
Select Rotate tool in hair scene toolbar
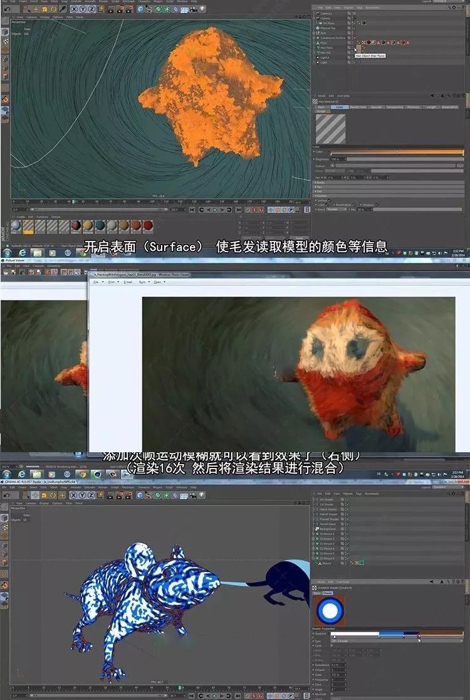53,9
